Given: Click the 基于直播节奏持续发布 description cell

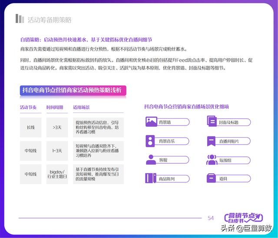Looking at the screenshot, I should [x=98, y=174].
